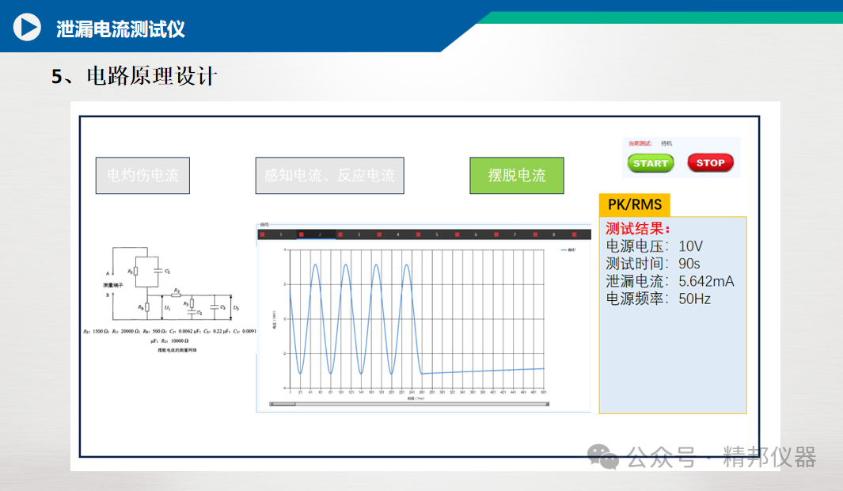Screen dimensions: 843x491
Task: Stop the running test
Action: pyautogui.click(x=710, y=162)
